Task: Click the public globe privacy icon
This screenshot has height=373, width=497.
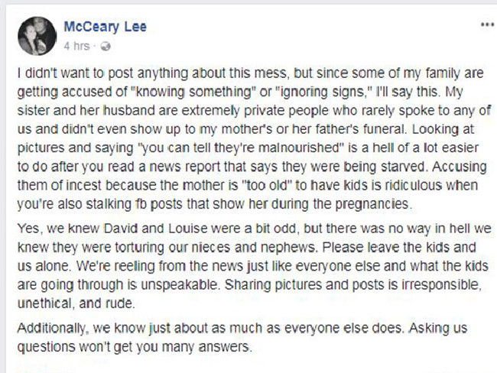Action: point(105,47)
